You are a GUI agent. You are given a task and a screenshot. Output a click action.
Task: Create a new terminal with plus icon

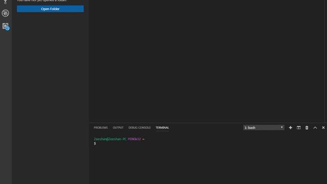291,128
